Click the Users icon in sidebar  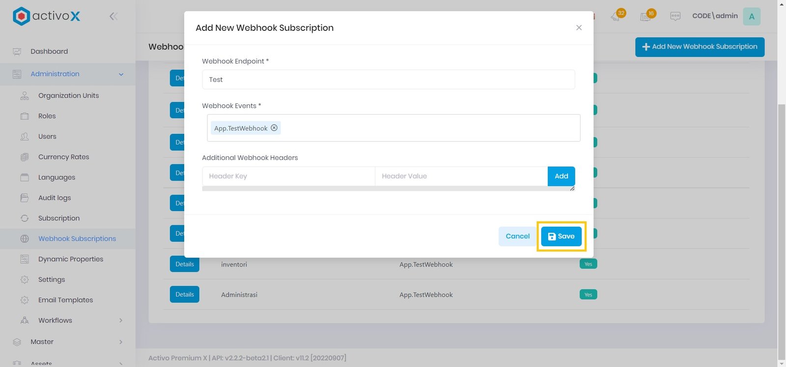click(x=25, y=136)
